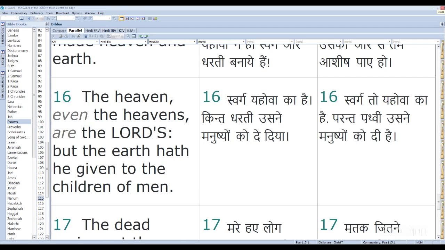
Task: Switch to the KJV+ tab
Action: [131, 31]
